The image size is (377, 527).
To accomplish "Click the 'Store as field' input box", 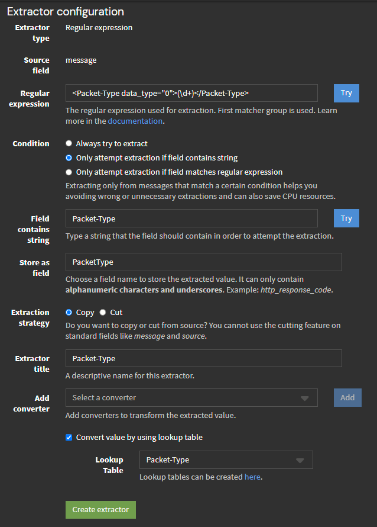I will tap(203, 262).
